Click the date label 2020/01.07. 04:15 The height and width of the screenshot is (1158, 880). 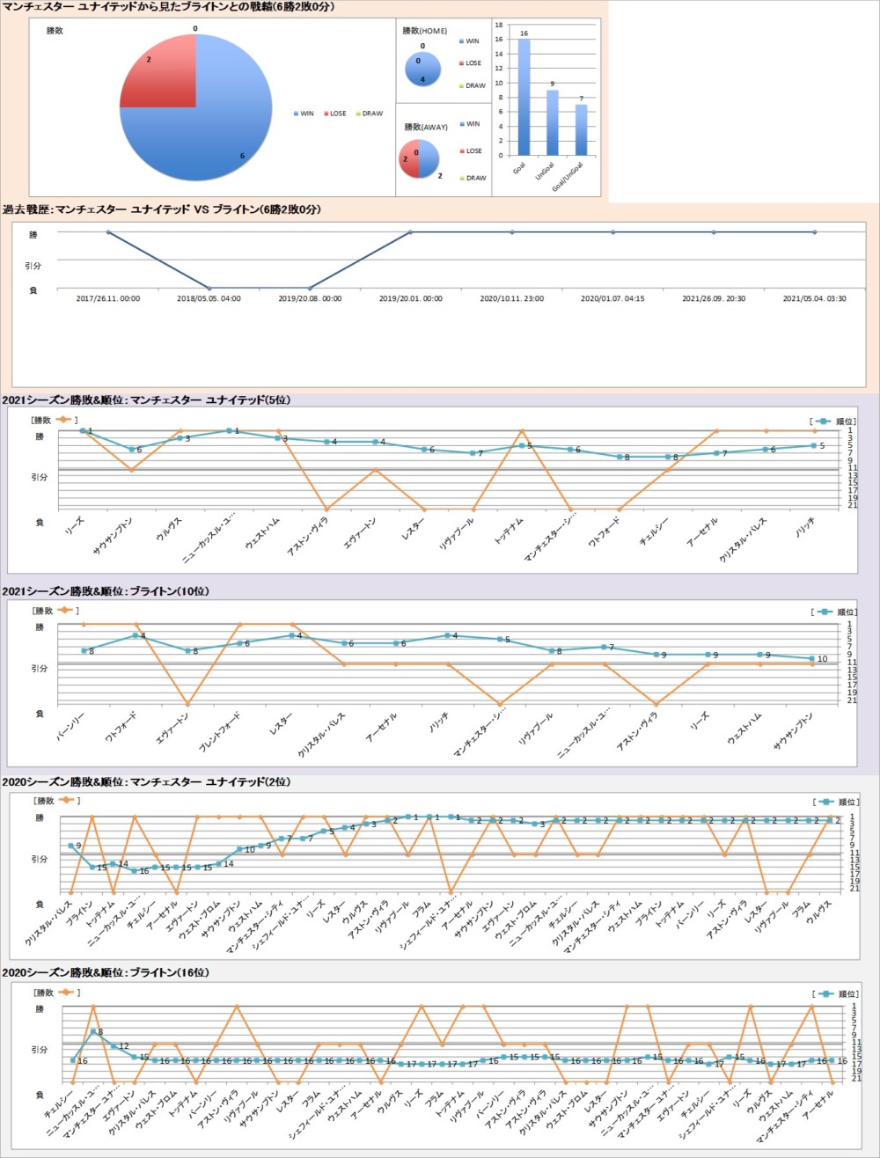tap(612, 299)
